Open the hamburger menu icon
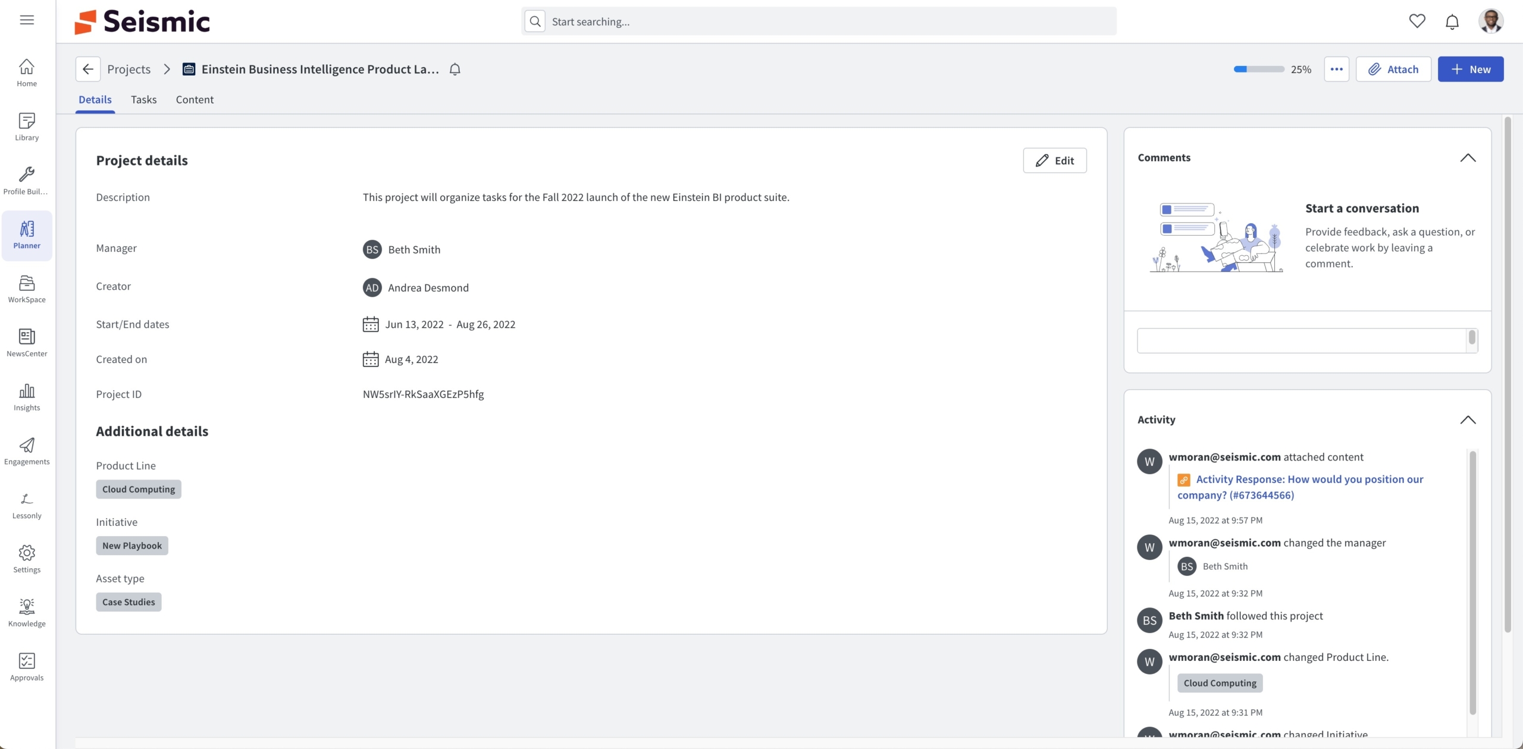Viewport: 1523px width, 749px height. click(x=27, y=20)
